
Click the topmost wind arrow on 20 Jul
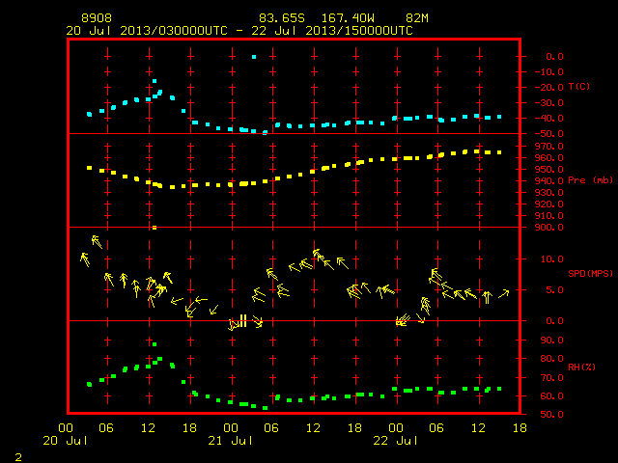[x=97, y=242]
